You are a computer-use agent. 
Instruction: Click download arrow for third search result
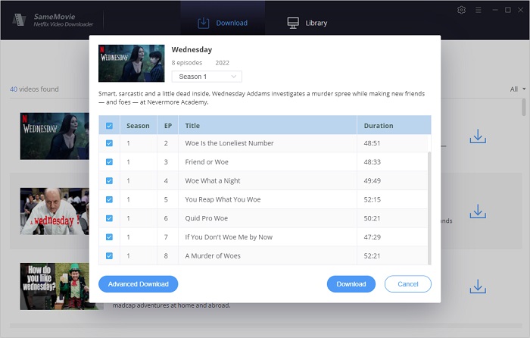[x=477, y=286]
